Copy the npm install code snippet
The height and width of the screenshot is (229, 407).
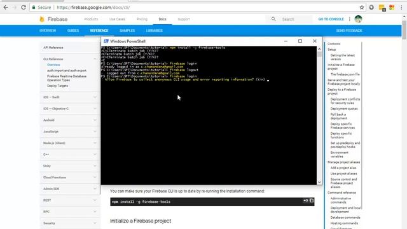click(x=312, y=200)
